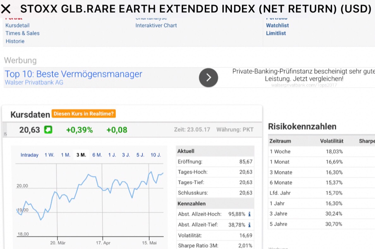
Task: Open Times & Sales page
Action: tap(22, 33)
